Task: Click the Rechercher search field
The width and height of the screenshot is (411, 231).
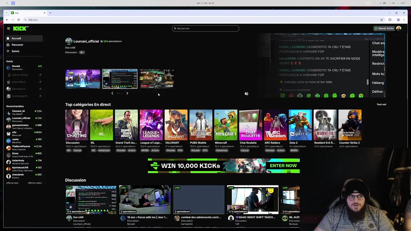Action: coord(205,28)
